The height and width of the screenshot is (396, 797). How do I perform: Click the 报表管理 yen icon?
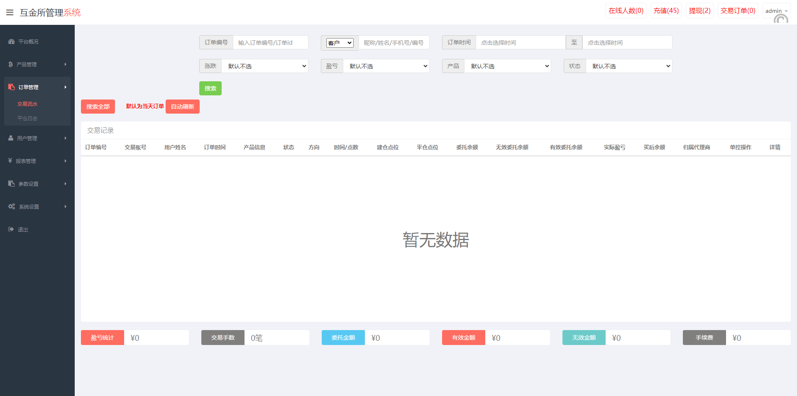pyautogui.click(x=10, y=161)
